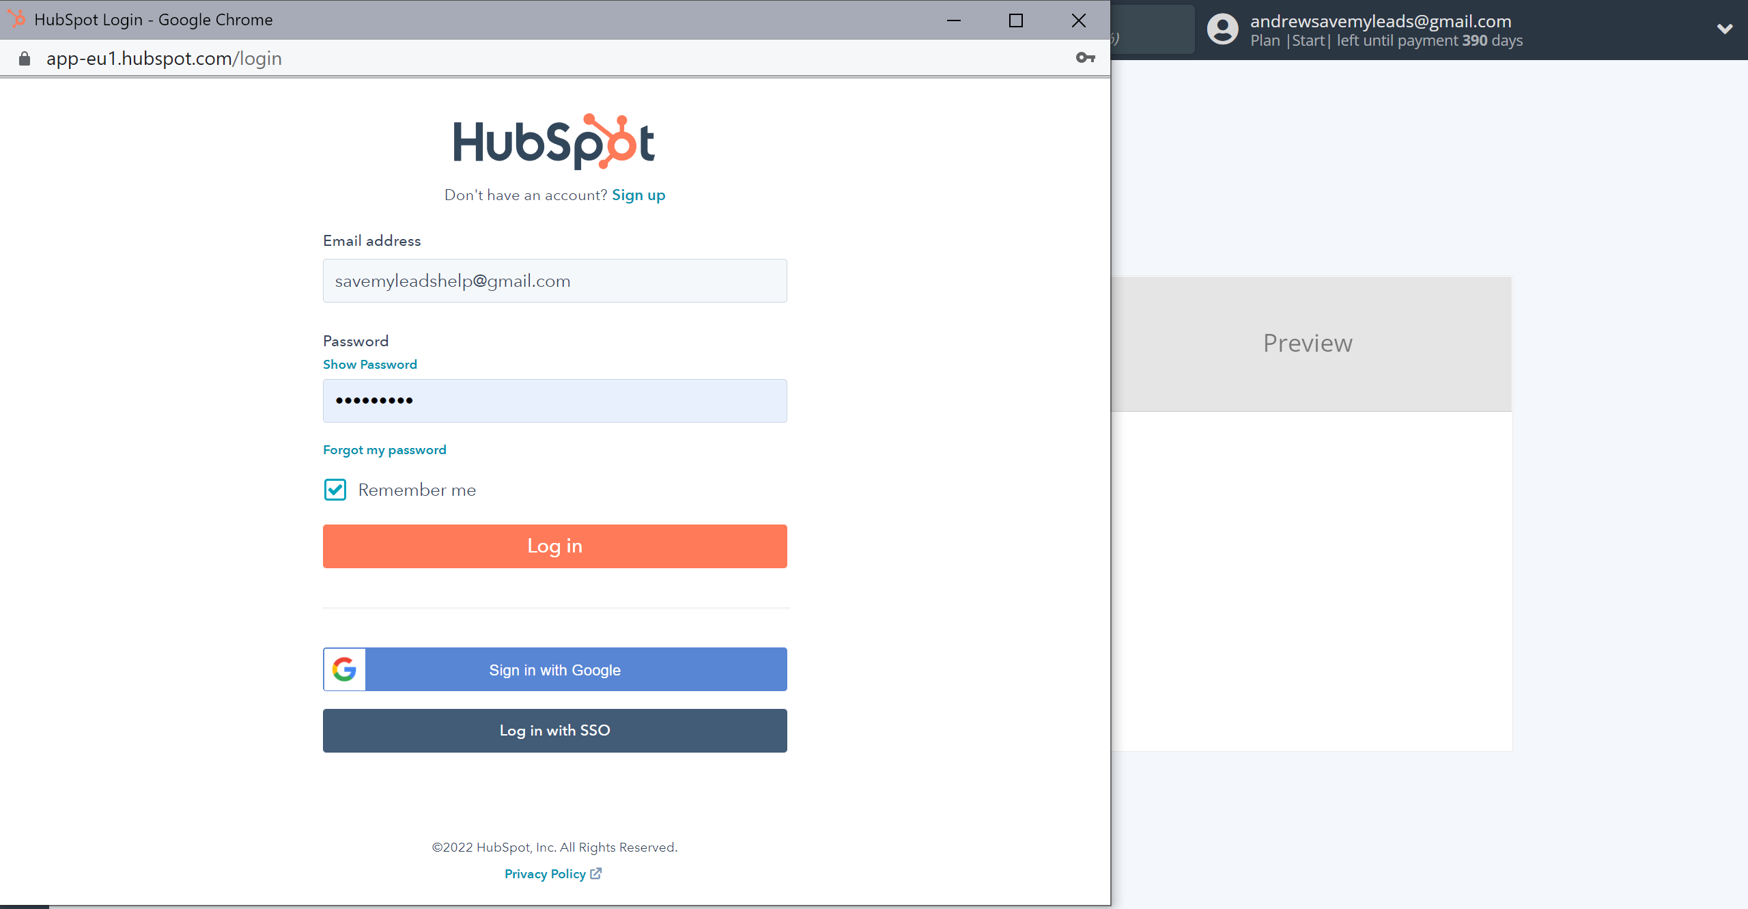
Task: Click the copyright text '©2022 HubSpot, Inc.'
Action: 494,848
